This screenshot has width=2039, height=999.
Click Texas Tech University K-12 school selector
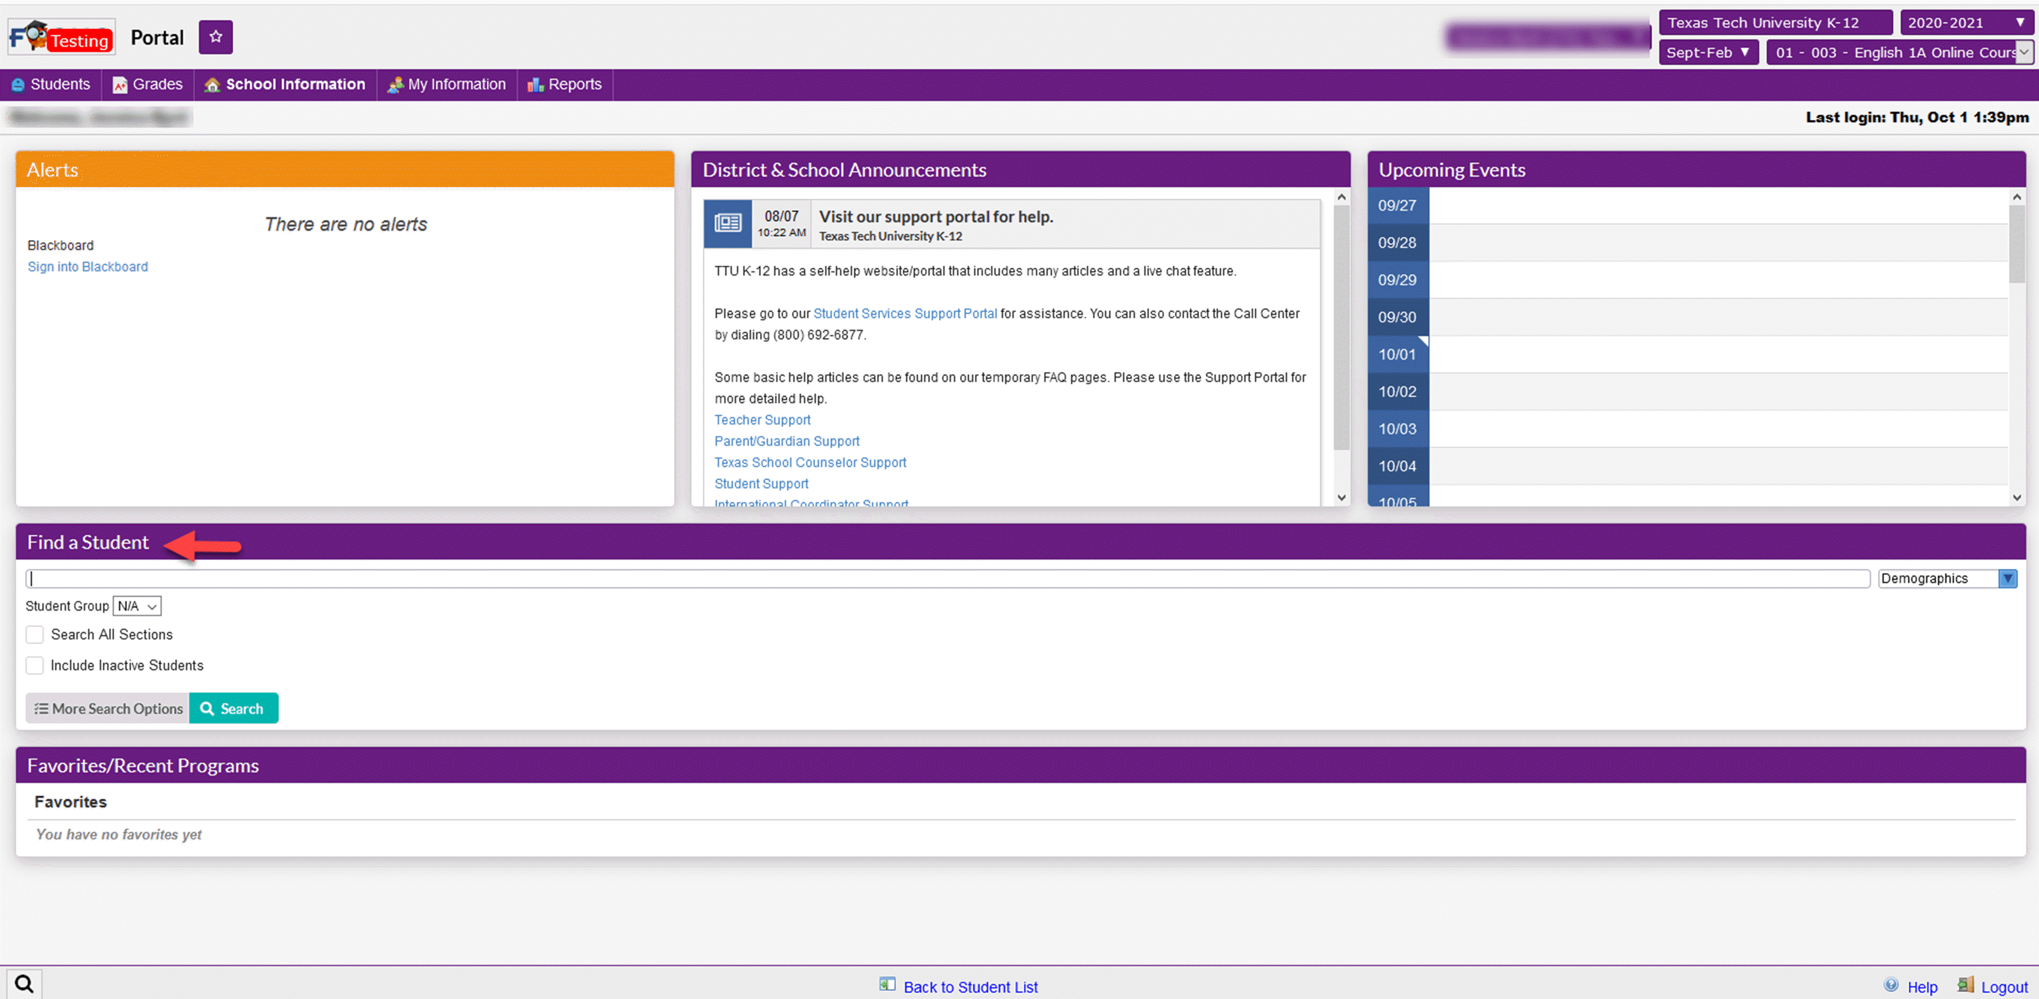(x=1775, y=23)
